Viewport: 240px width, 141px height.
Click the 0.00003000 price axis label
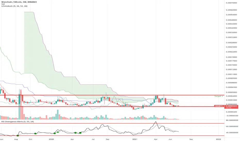232,100
